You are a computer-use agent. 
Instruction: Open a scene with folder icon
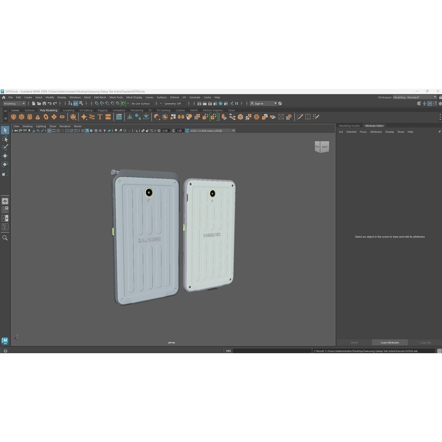[39, 104]
